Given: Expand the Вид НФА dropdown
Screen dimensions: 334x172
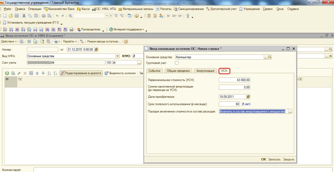Looking at the screenshot, I should [x=118, y=56].
